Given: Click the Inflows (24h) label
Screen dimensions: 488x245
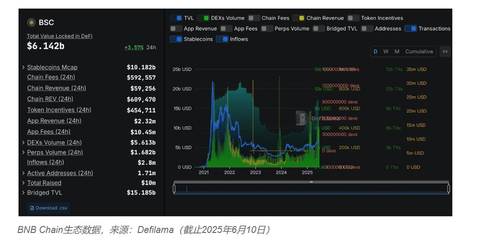Looking at the screenshot, I should [45, 162].
